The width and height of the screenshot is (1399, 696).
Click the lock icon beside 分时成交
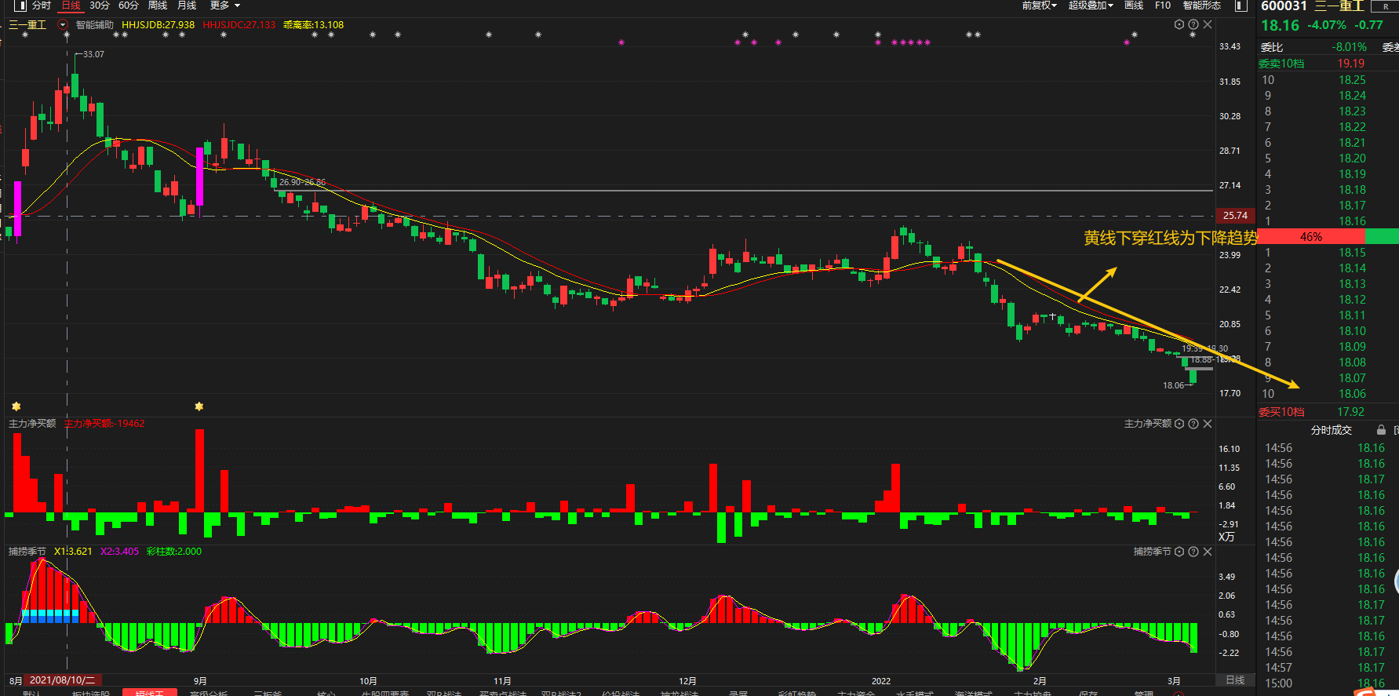click(1381, 430)
